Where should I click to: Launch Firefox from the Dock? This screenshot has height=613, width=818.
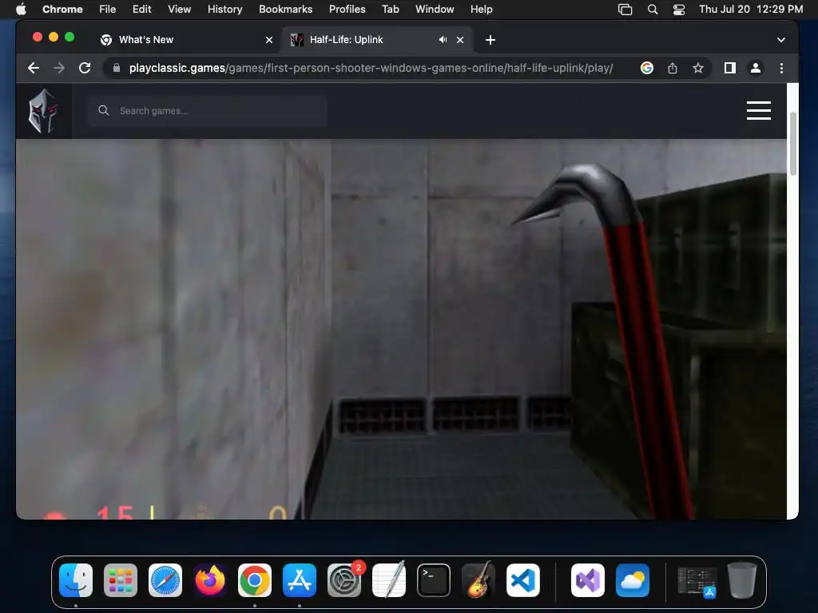tap(210, 580)
